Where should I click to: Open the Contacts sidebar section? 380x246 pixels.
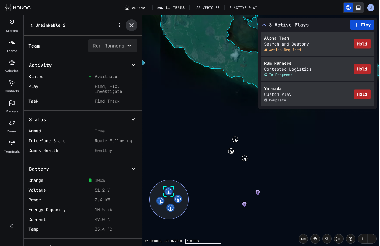click(x=12, y=86)
